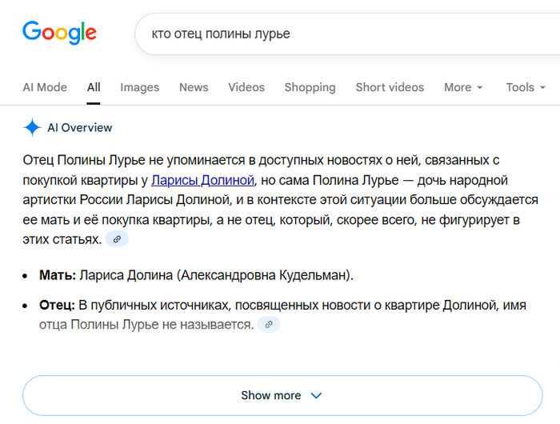This screenshot has width=560, height=424.
Task: Click the source link icon after Отец bullet
Action: (x=269, y=325)
